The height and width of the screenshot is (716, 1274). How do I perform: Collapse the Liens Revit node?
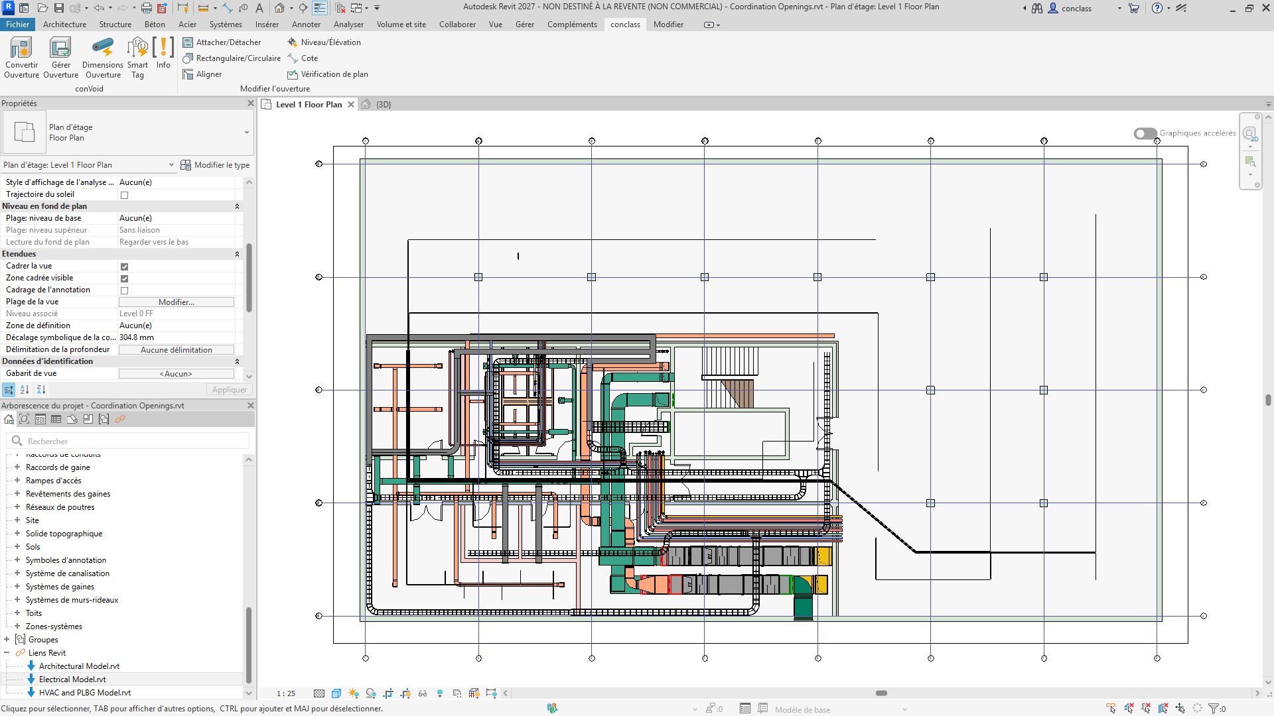7,653
